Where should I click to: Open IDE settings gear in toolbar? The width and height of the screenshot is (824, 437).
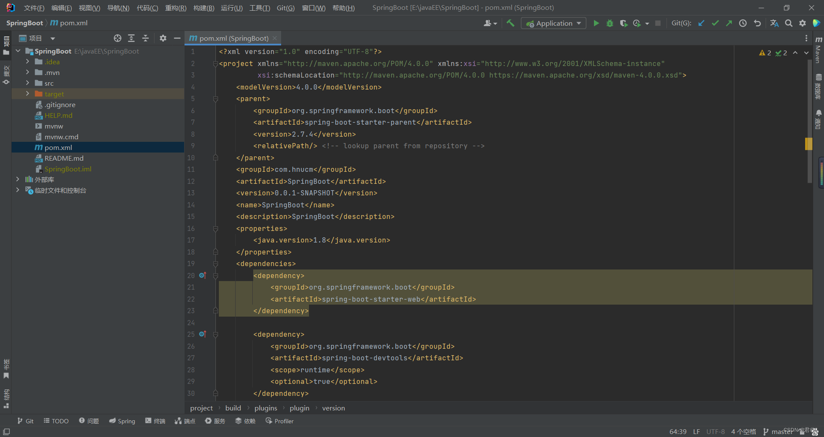click(803, 23)
